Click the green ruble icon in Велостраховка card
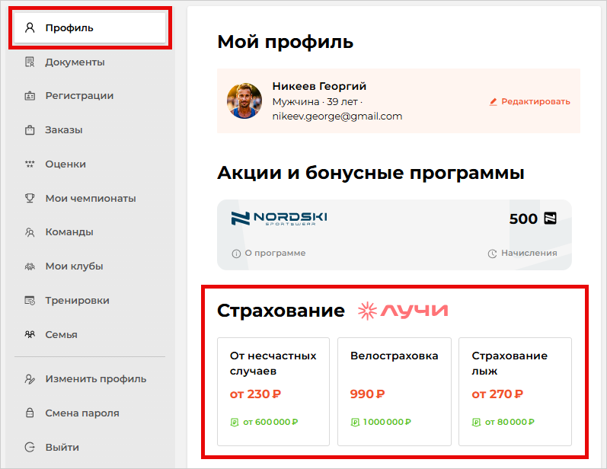 pos(355,423)
